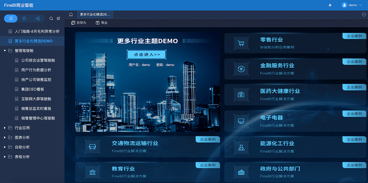
Task: Click the medical kit icon
Action: [x=241, y=95]
